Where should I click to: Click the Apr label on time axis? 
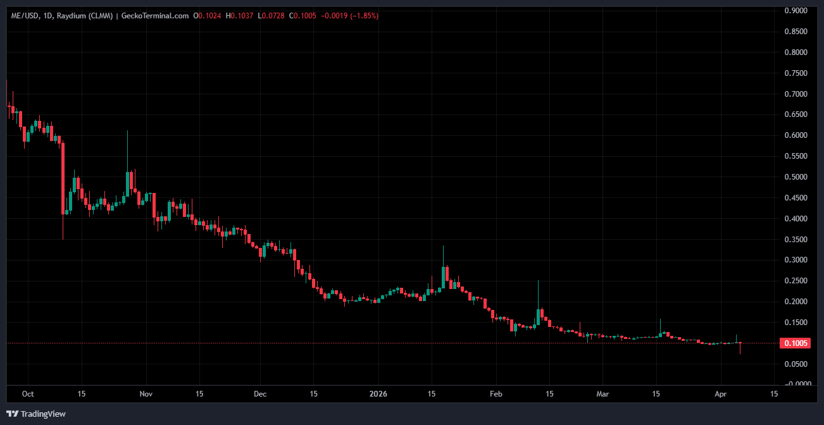(x=720, y=393)
